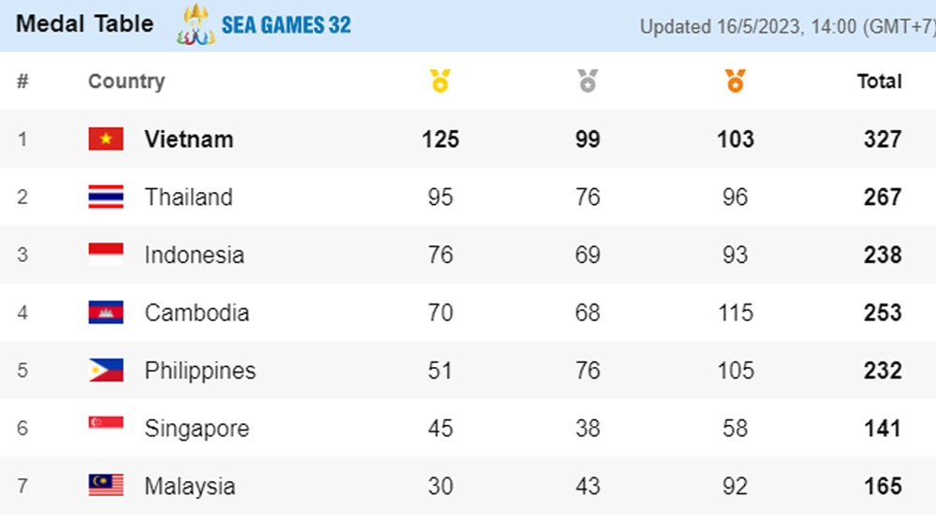Click the Total column header
This screenshot has width=936, height=527.
pyautogui.click(x=879, y=81)
